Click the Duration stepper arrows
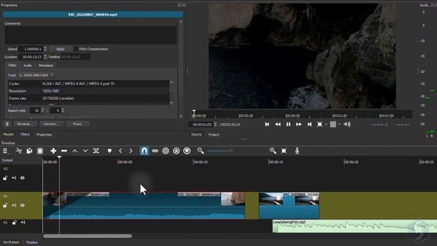 tap(45, 57)
